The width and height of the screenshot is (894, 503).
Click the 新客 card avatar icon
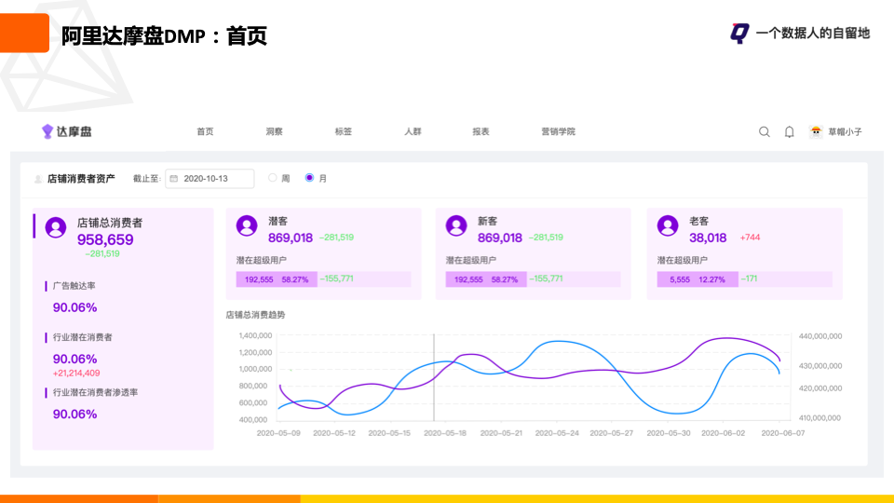[x=456, y=225]
